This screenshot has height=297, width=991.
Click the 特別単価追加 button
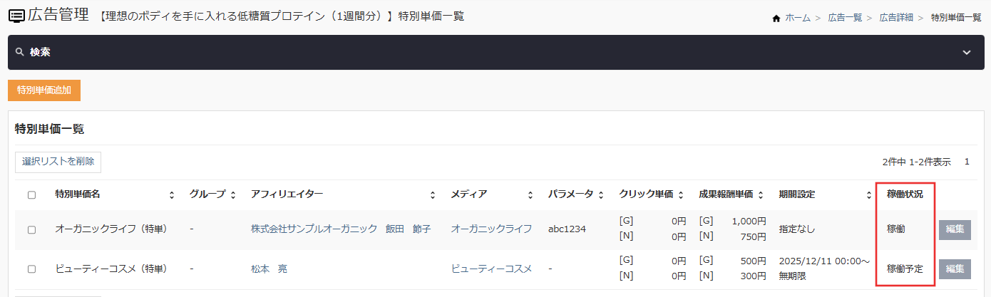coord(44,90)
